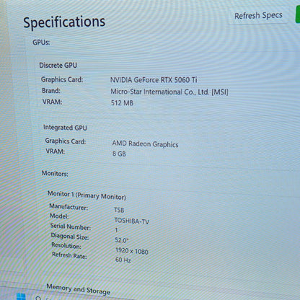Open the Windows Start menu

point(21,296)
